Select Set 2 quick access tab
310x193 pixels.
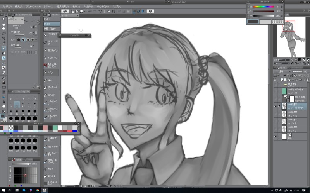point(52,24)
